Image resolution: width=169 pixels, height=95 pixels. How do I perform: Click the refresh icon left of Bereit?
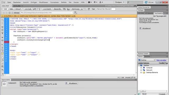point(139,94)
